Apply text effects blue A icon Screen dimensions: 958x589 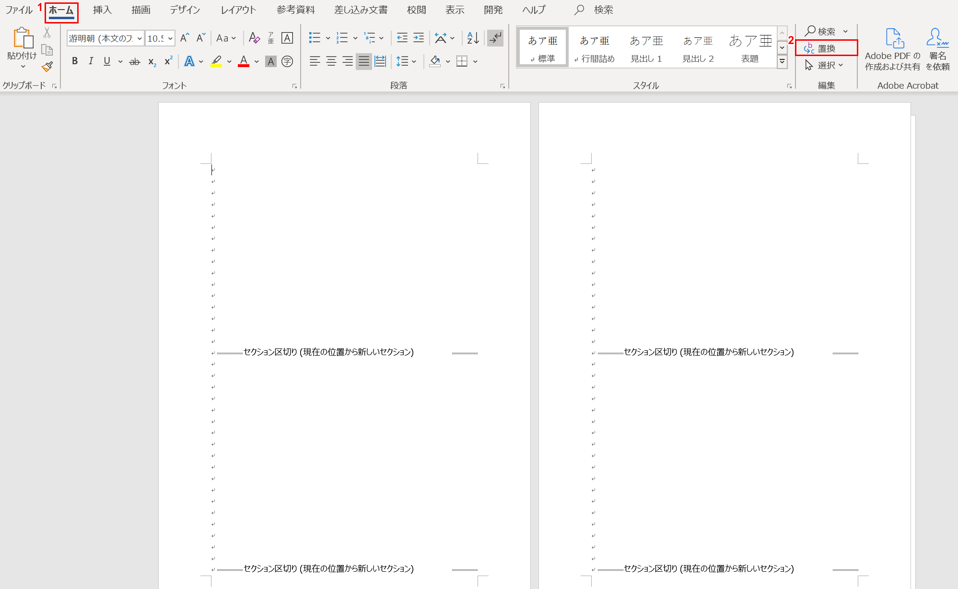point(189,61)
